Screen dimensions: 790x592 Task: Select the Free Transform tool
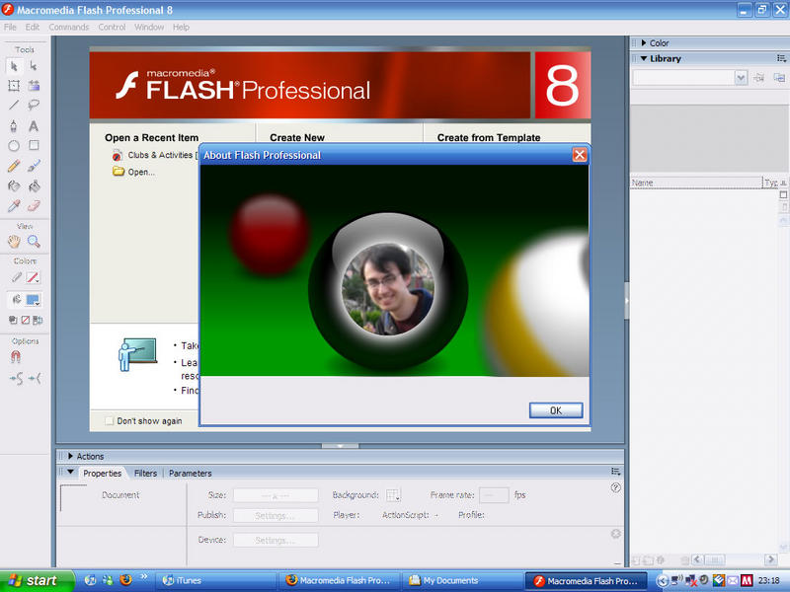point(14,86)
